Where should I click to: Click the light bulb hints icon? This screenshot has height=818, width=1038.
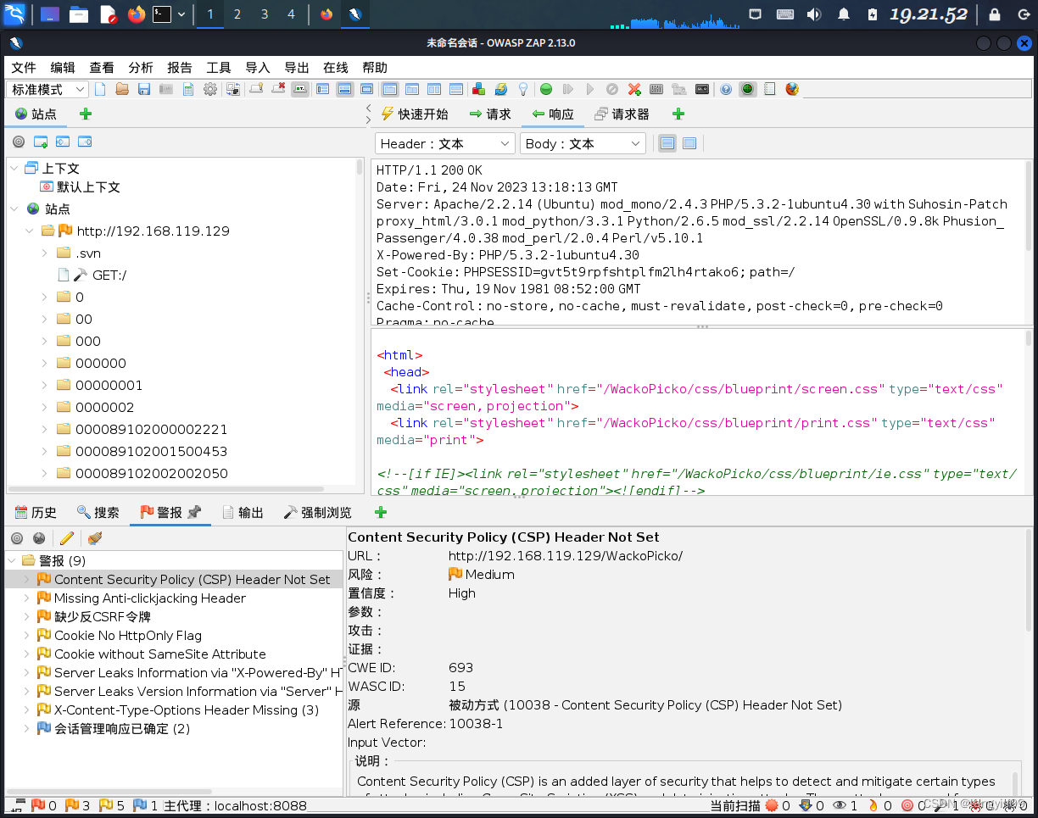point(523,89)
